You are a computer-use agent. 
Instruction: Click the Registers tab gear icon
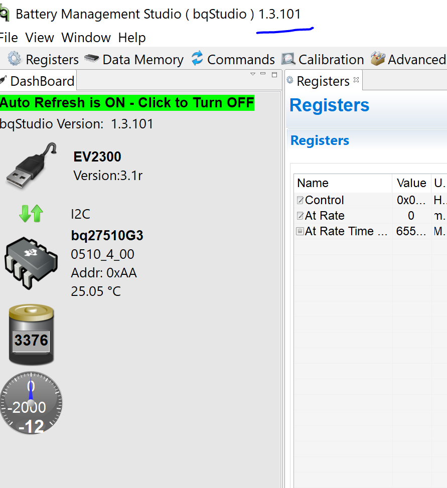(290, 80)
